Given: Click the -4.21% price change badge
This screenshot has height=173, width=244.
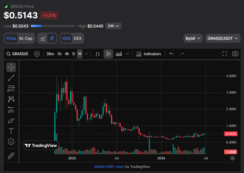Looking at the screenshot, I should tap(49, 15).
